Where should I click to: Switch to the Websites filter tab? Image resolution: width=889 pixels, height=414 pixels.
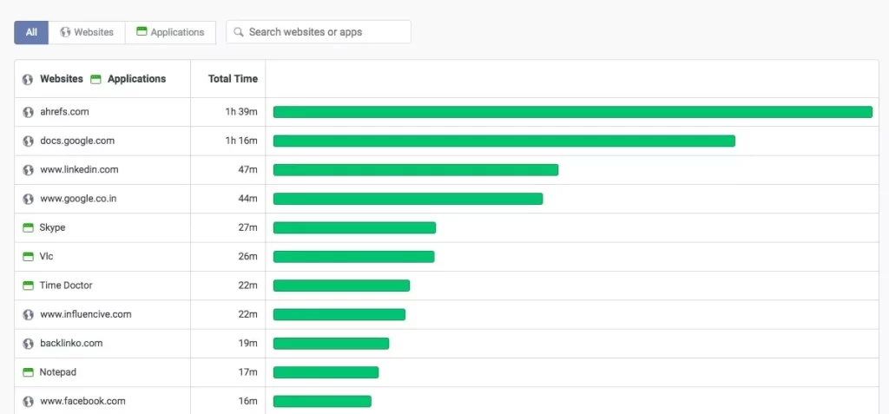[x=87, y=32]
